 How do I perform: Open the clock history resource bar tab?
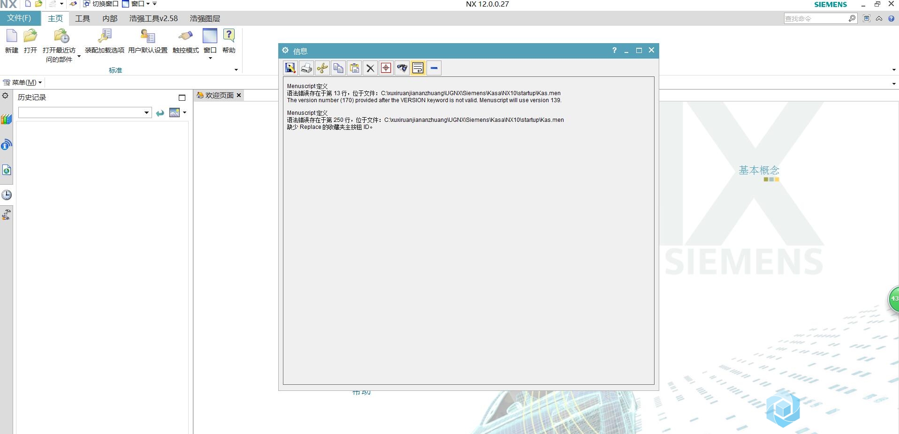tap(7, 195)
